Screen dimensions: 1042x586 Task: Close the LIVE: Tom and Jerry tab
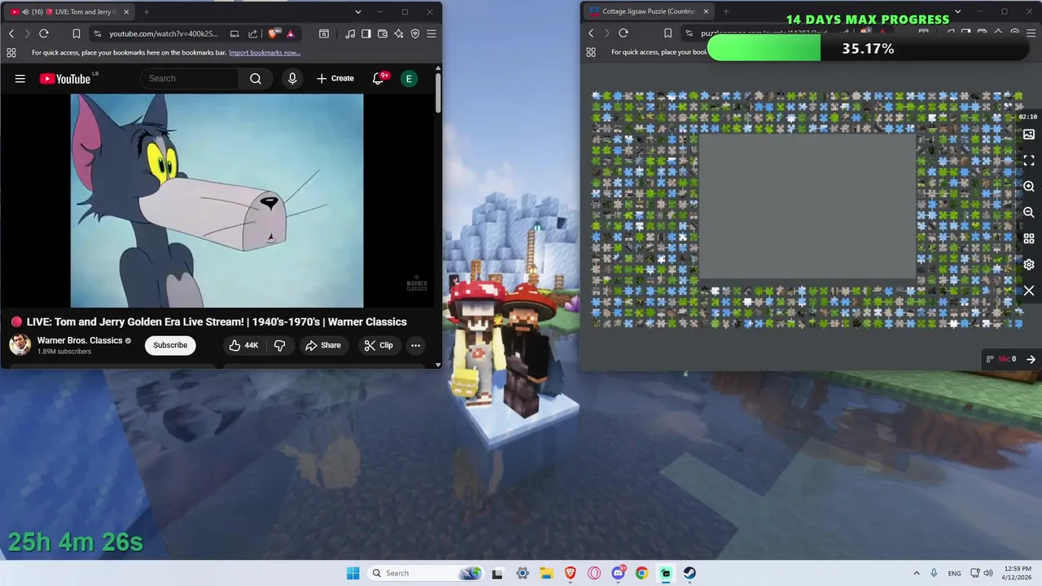click(126, 11)
